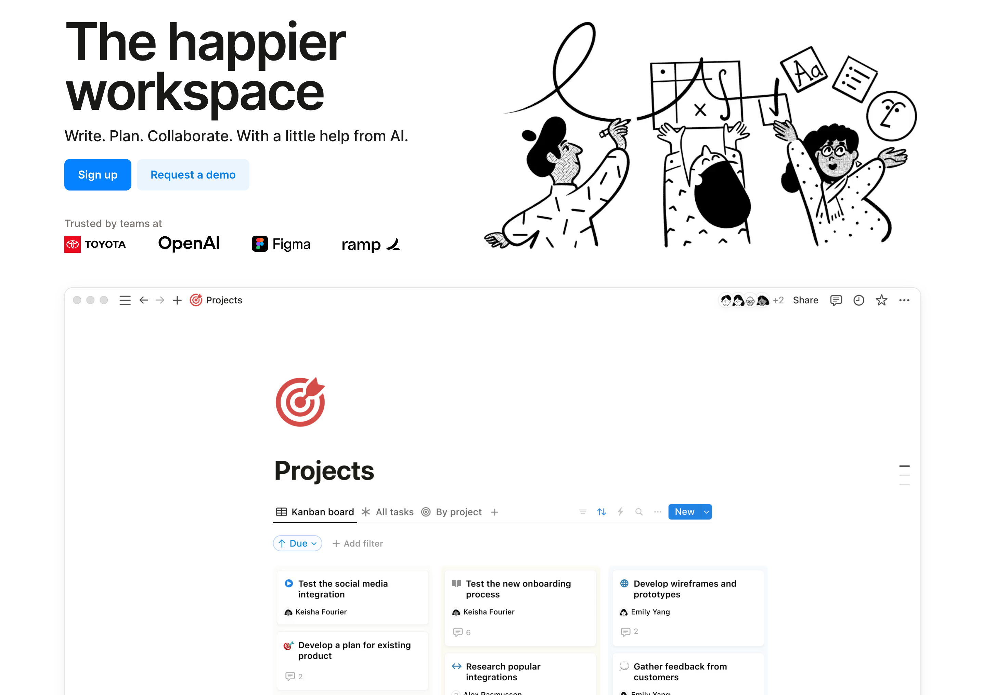The height and width of the screenshot is (695, 982).
Task: Click the plus to add a new view
Action: click(494, 512)
